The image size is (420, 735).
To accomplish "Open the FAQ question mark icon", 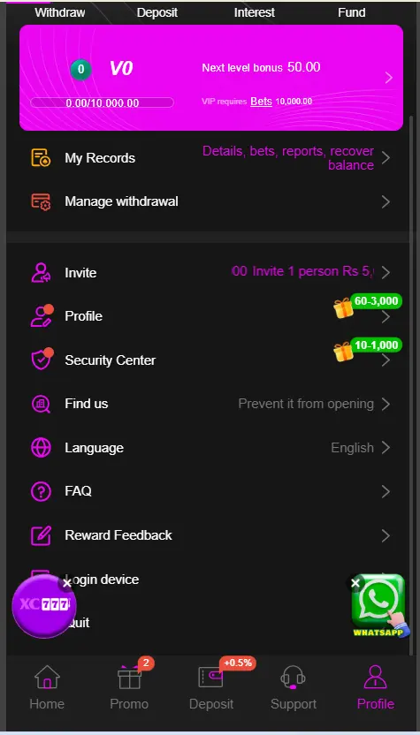I will click(41, 491).
